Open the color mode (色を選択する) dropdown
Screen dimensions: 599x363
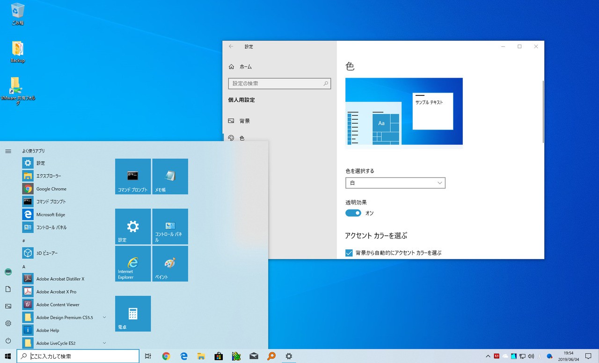[x=395, y=183]
